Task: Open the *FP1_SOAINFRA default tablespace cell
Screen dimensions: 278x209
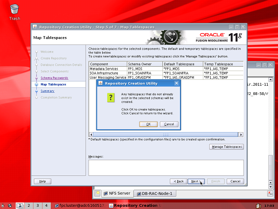Action: 183,73
